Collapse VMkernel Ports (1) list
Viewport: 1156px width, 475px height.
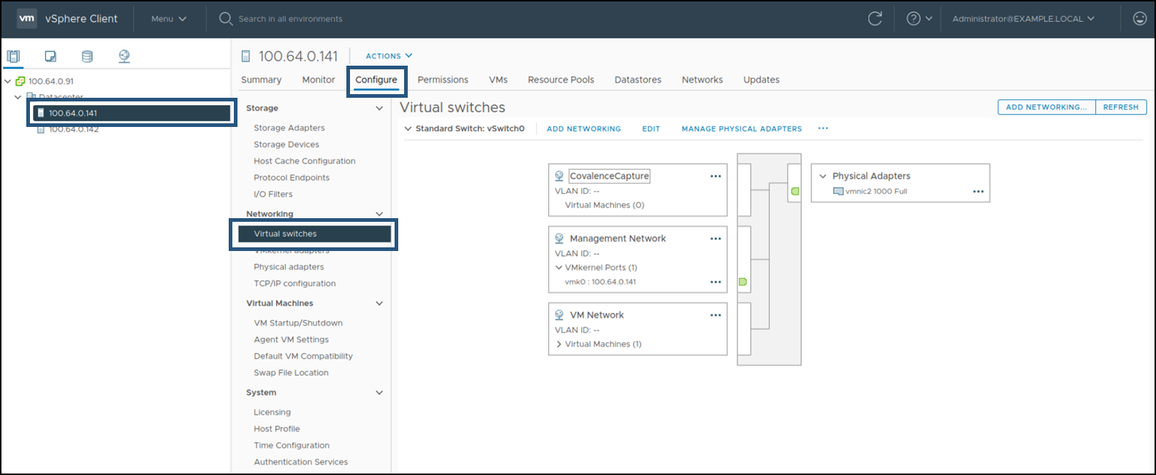(559, 268)
